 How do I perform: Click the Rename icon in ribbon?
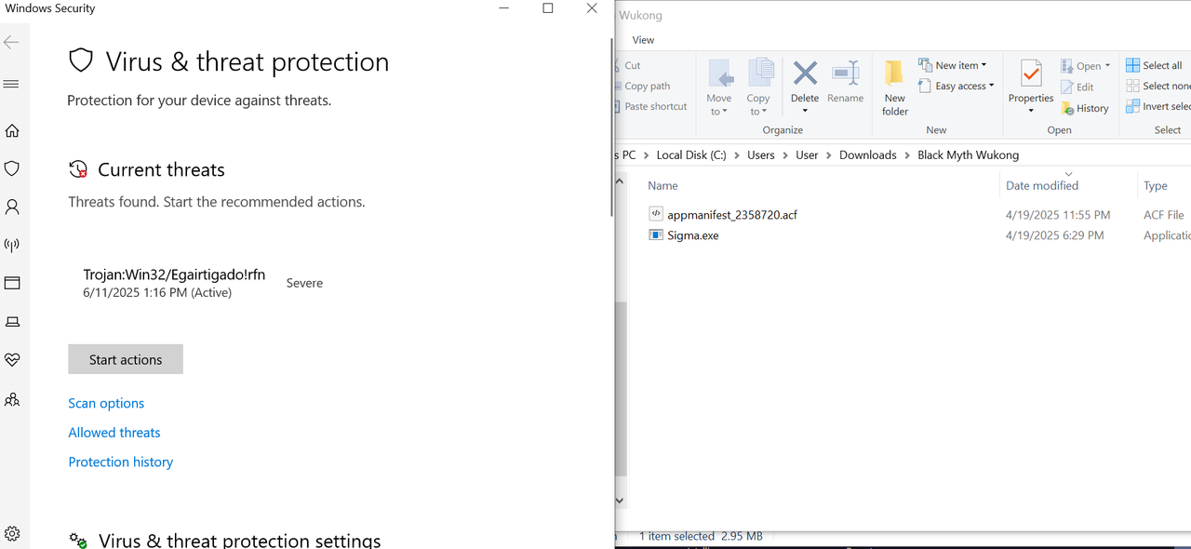pos(845,74)
